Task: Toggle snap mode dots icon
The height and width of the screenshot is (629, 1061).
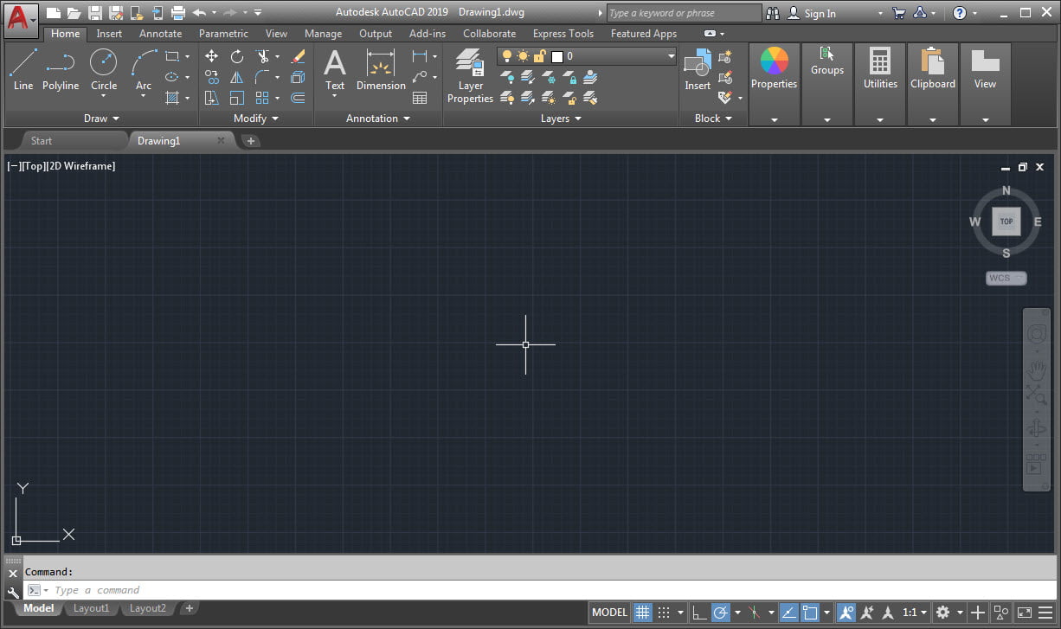Action: pos(664,613)
